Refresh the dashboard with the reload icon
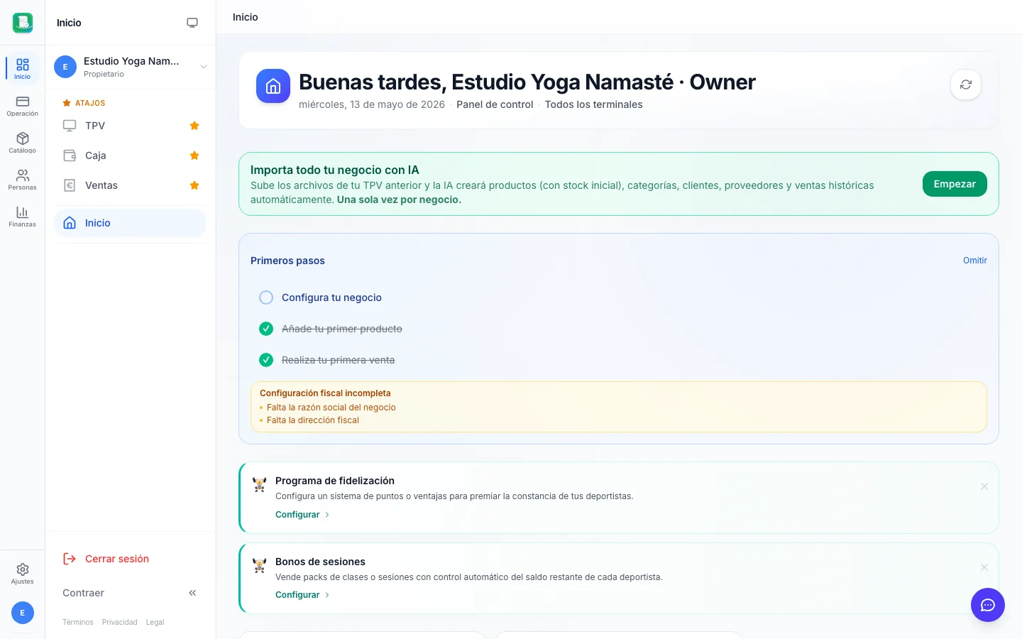 (966, 84)
